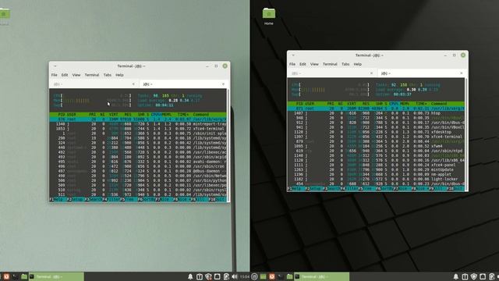Click F2 Setup in light-desktop htop
This screenshot has height=281, width=499.
click(x=76, y=200)
